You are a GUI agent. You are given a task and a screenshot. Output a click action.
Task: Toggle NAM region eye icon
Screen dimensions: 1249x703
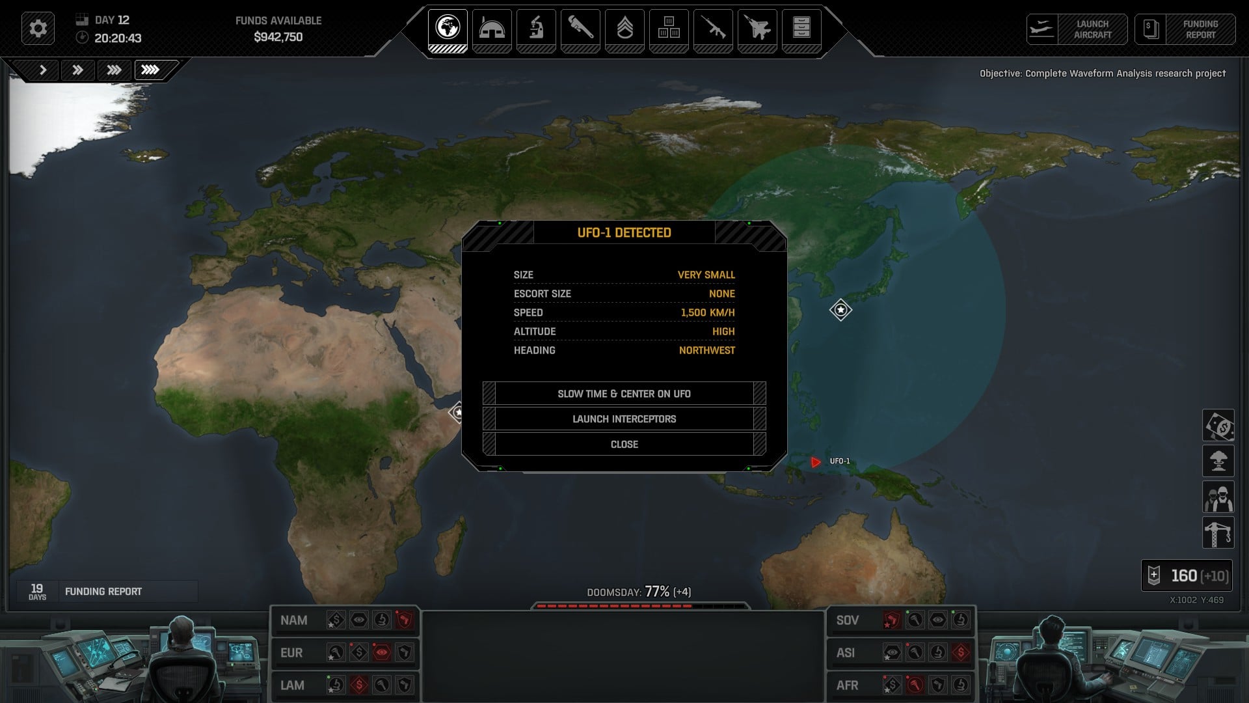[x=358, y=620]
